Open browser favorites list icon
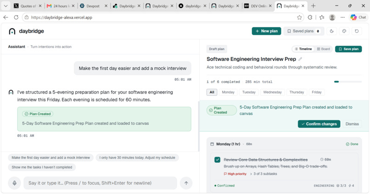The image size is (370, 194). (322, 17)
